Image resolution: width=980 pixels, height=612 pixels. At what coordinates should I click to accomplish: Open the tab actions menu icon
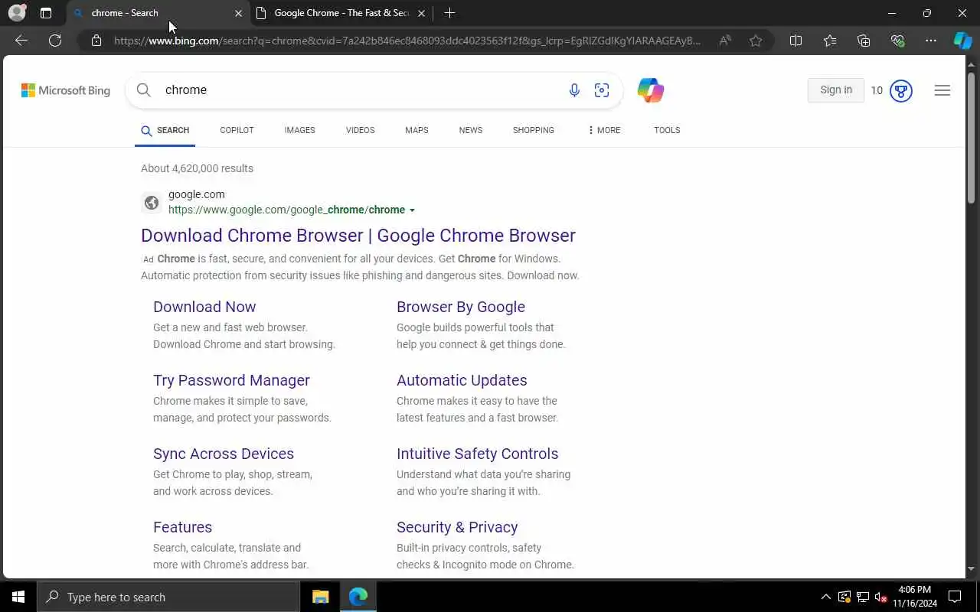pos(46,13)
